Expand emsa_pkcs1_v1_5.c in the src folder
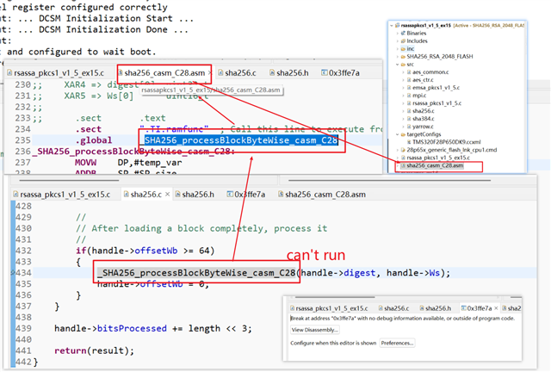The image size is (551, 372). pos(404,88)
